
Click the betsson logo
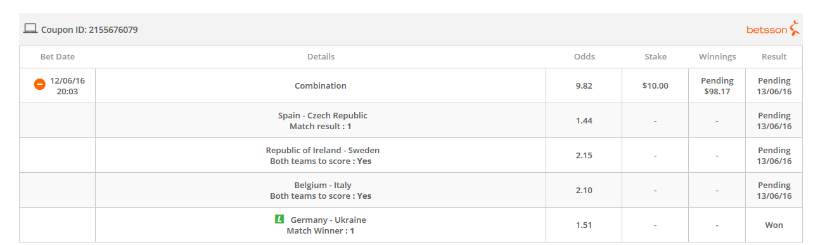(773, 29)
